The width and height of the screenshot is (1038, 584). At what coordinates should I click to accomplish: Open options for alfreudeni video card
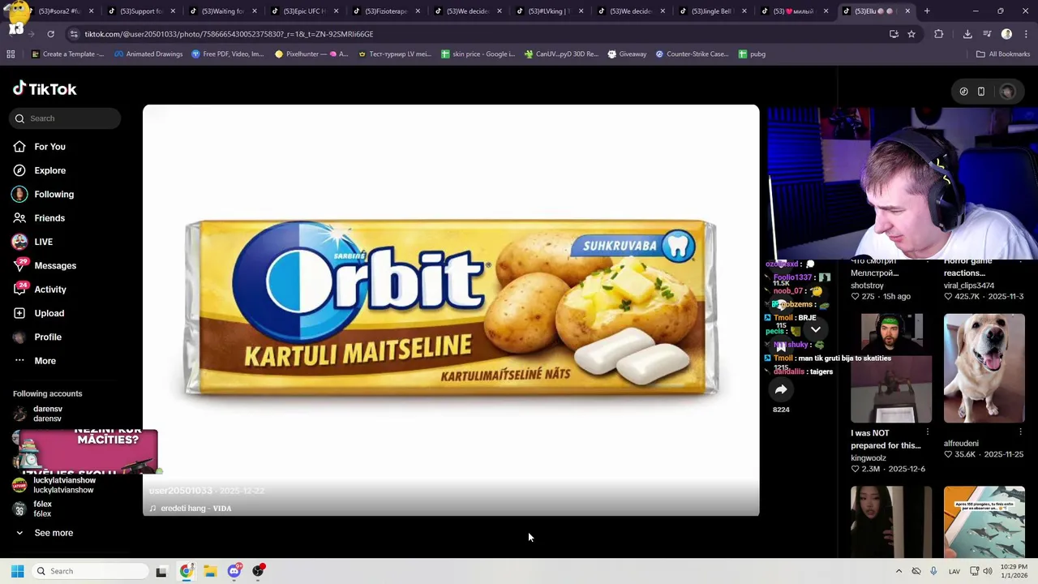tap(1019, 432)
